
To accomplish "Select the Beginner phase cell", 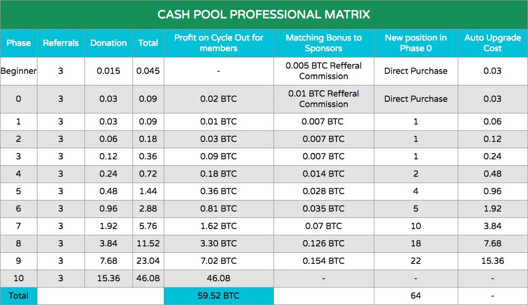I will click(18, 71).
